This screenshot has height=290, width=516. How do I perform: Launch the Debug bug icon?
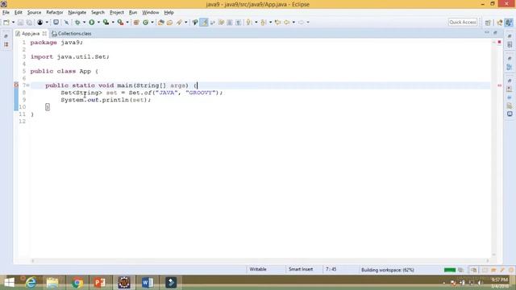[x=77, y=23]
